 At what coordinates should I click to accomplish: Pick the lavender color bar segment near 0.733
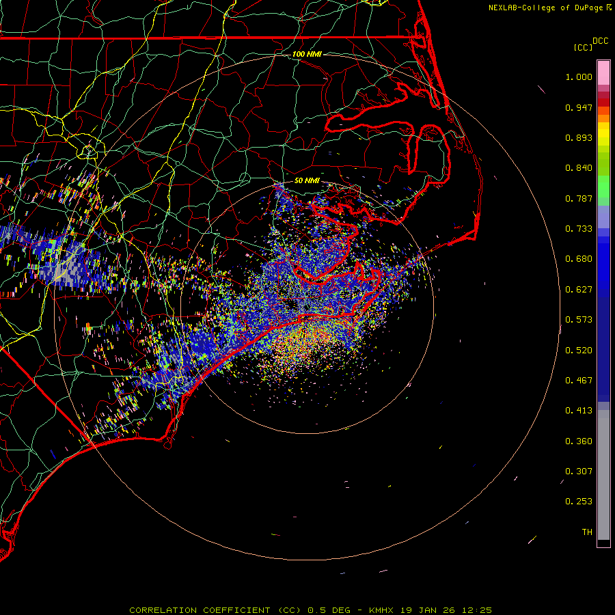[603, 217]
